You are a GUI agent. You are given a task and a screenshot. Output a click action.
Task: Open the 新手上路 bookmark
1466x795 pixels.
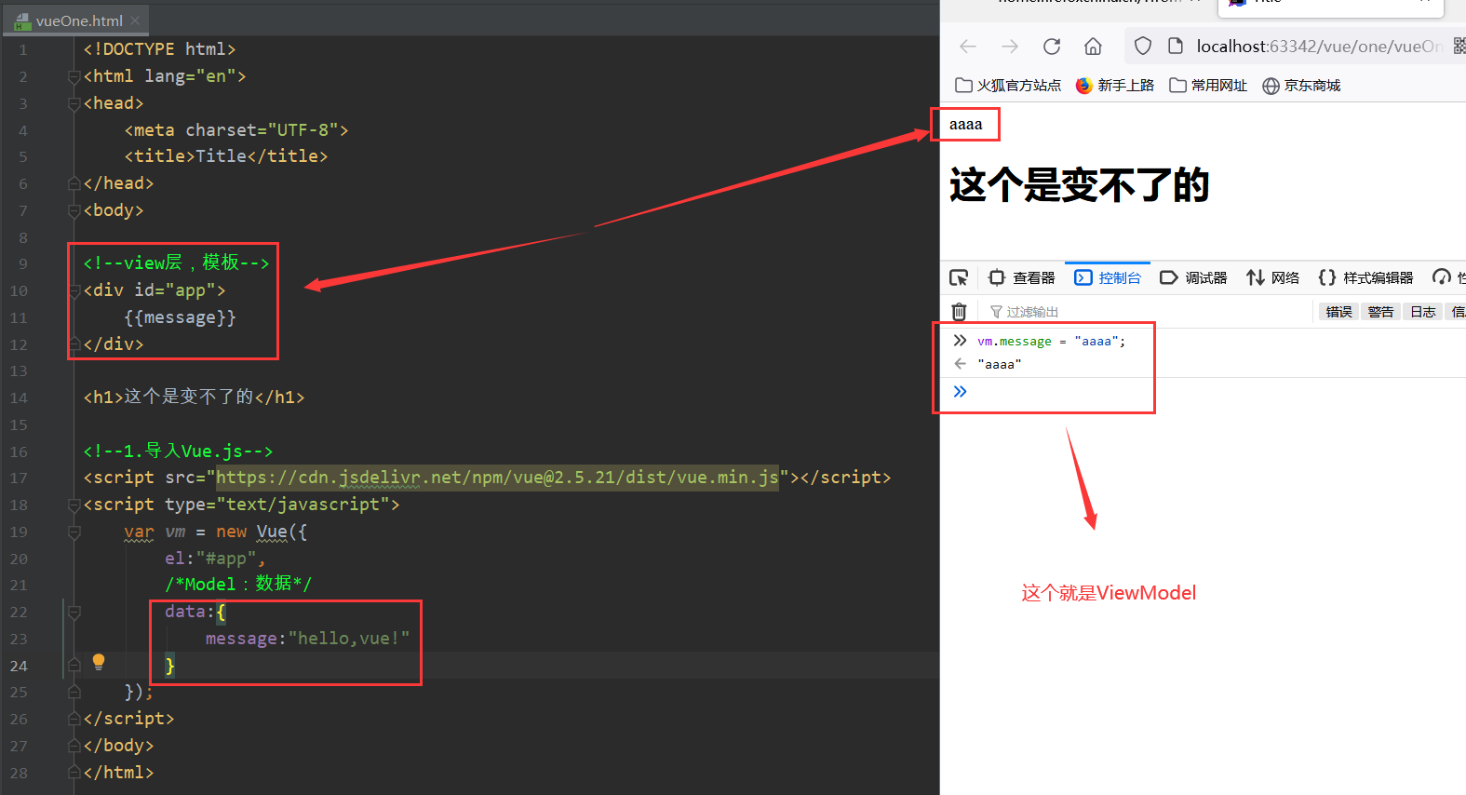tap(1114, 86)
